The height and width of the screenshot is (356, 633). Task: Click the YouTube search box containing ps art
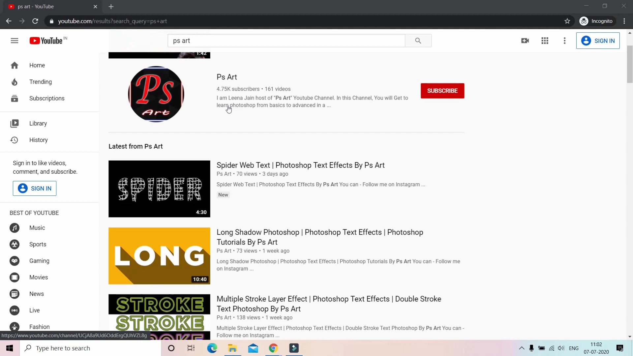coord(286,41)
